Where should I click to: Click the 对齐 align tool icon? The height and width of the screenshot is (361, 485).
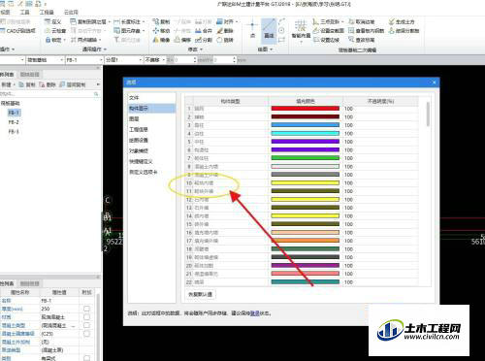pyautogui.click(x=220, y=21)
